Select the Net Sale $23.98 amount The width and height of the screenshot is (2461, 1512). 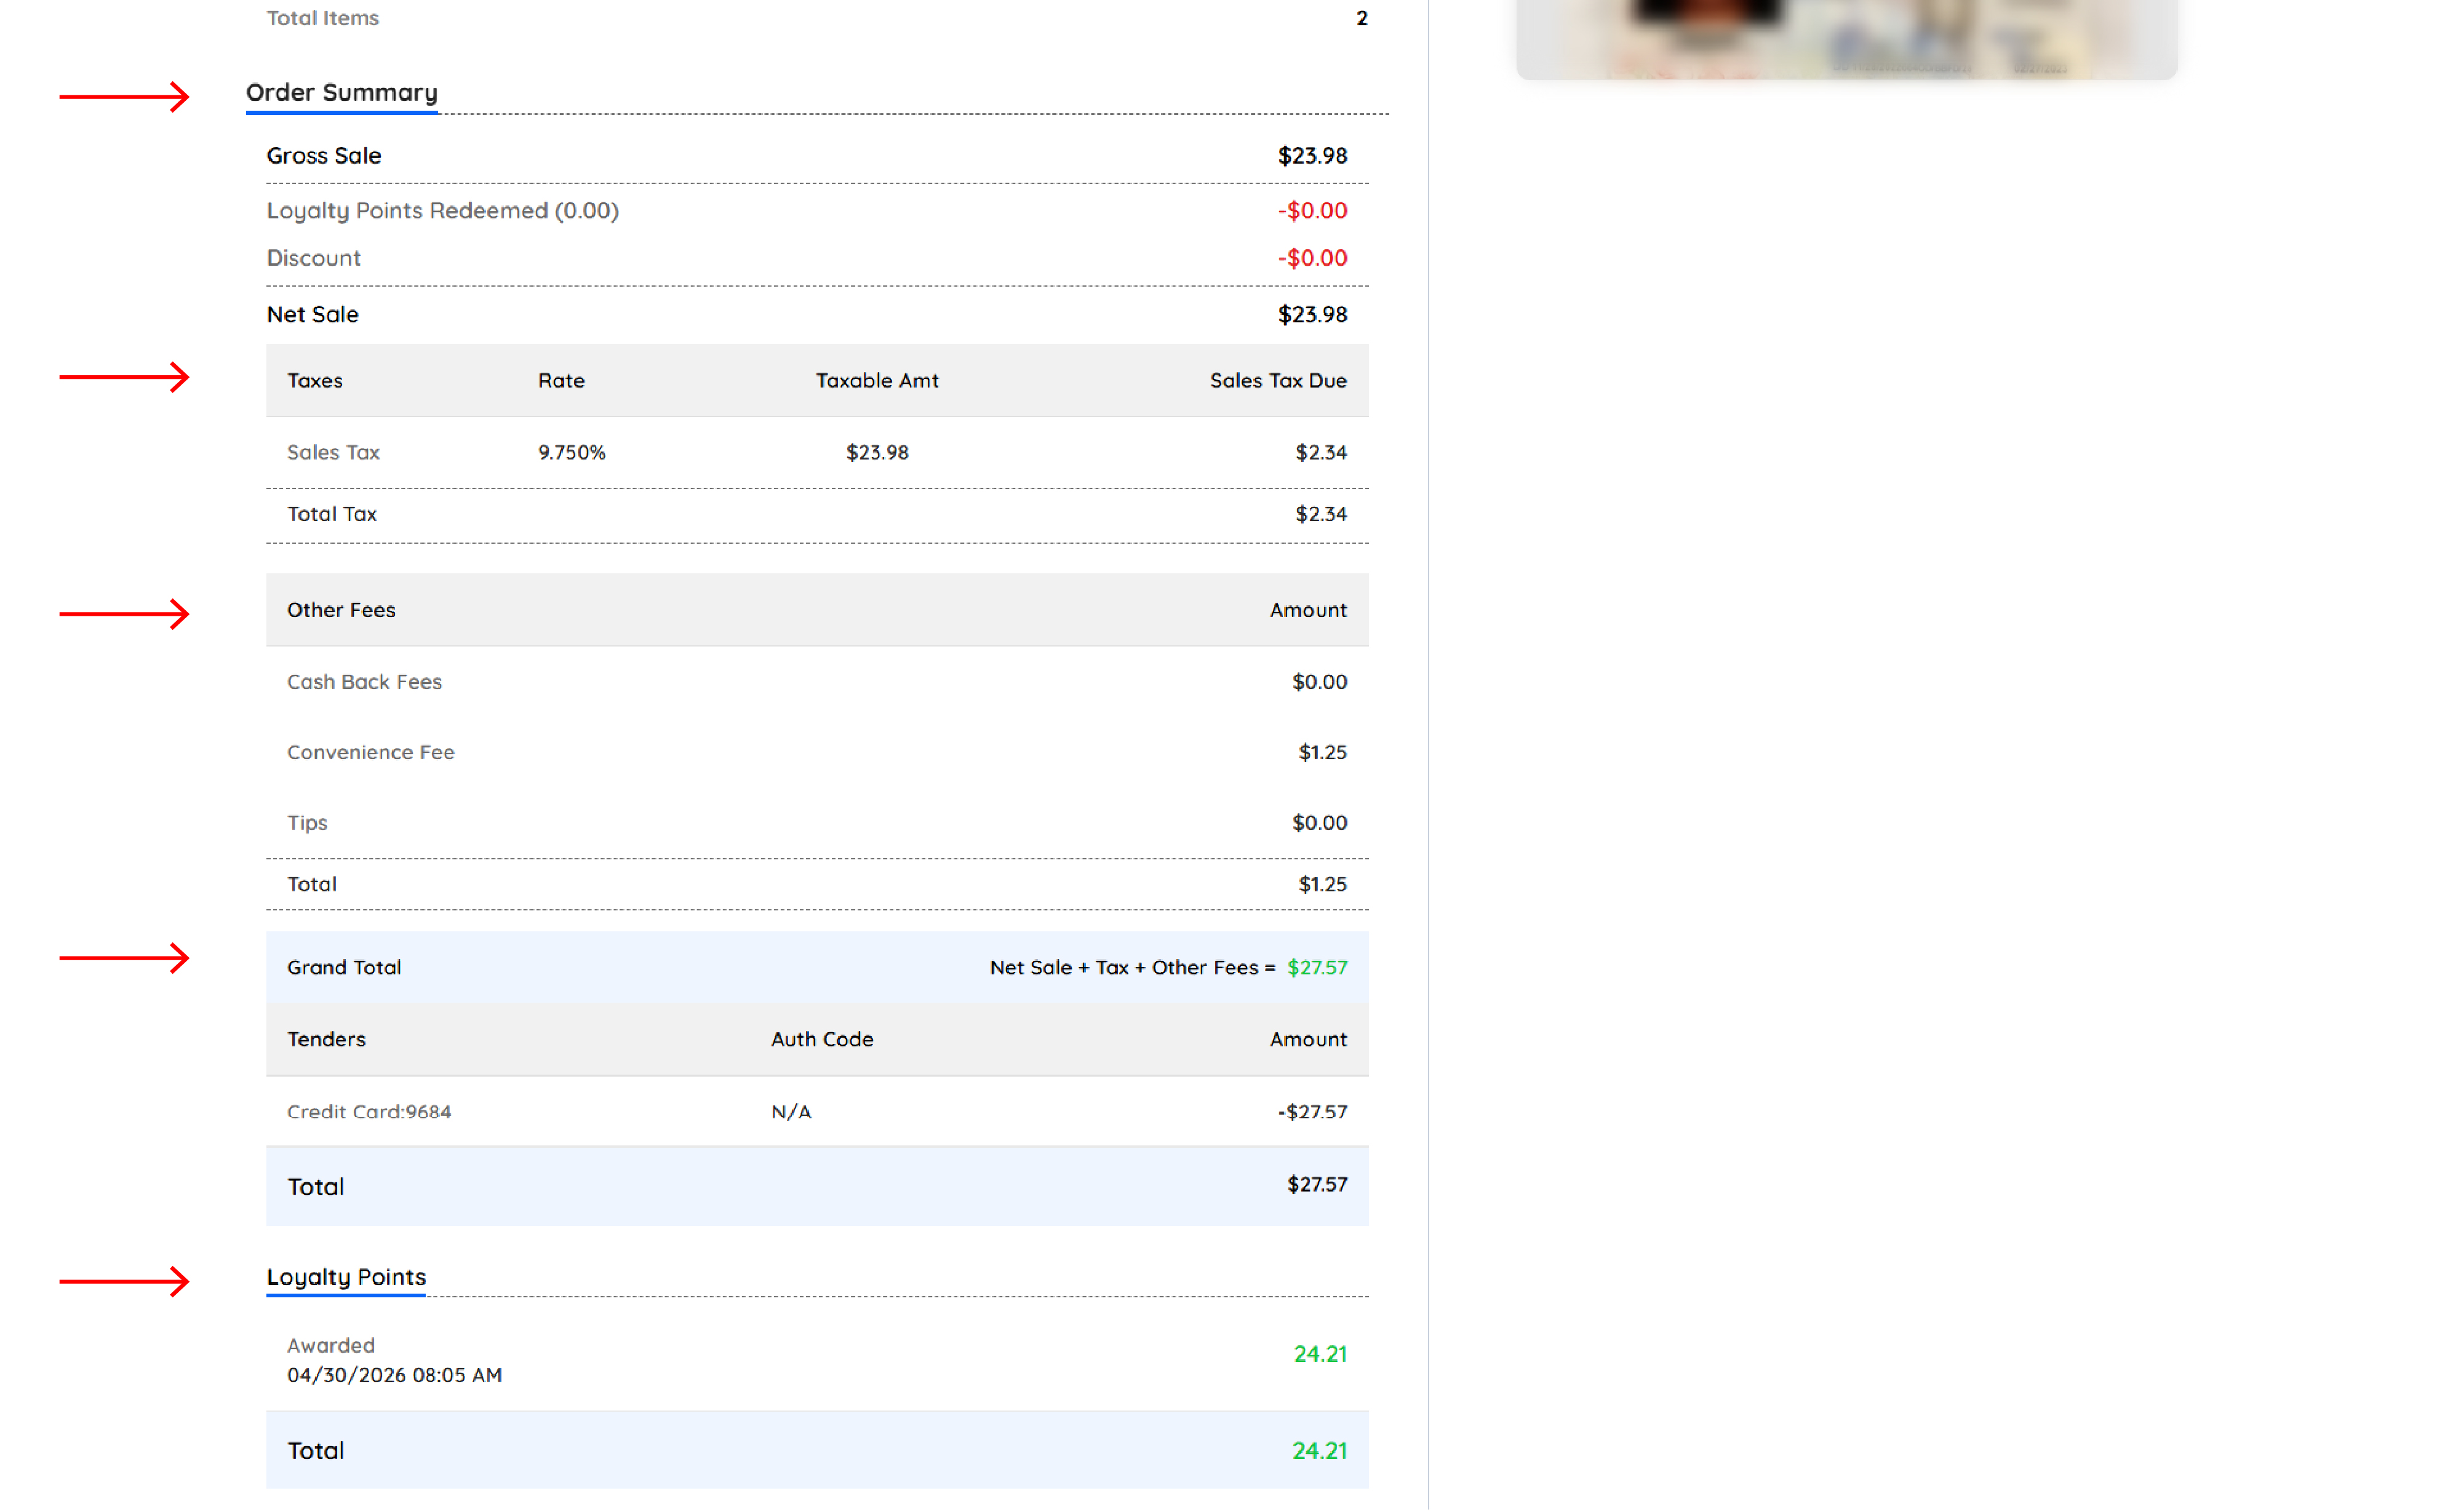[1312, 315]
